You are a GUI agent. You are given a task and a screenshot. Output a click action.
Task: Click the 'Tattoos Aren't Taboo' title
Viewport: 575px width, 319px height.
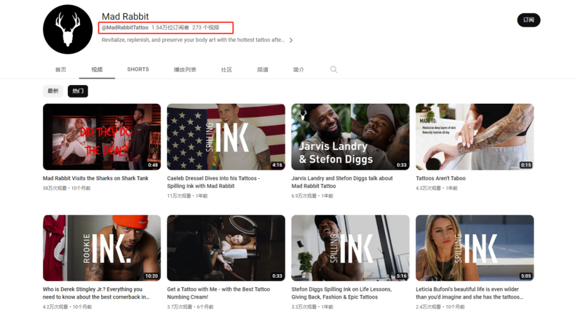pyautogui.click(x=440, y=178)
